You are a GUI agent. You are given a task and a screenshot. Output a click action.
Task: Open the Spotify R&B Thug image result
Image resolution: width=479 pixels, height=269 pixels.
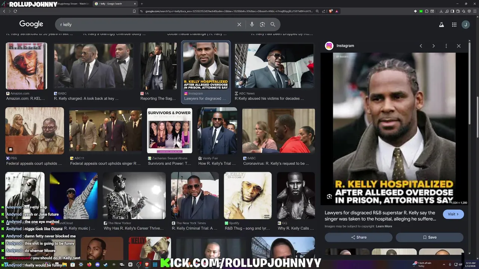pyautogui.click(x=248, y=195)
